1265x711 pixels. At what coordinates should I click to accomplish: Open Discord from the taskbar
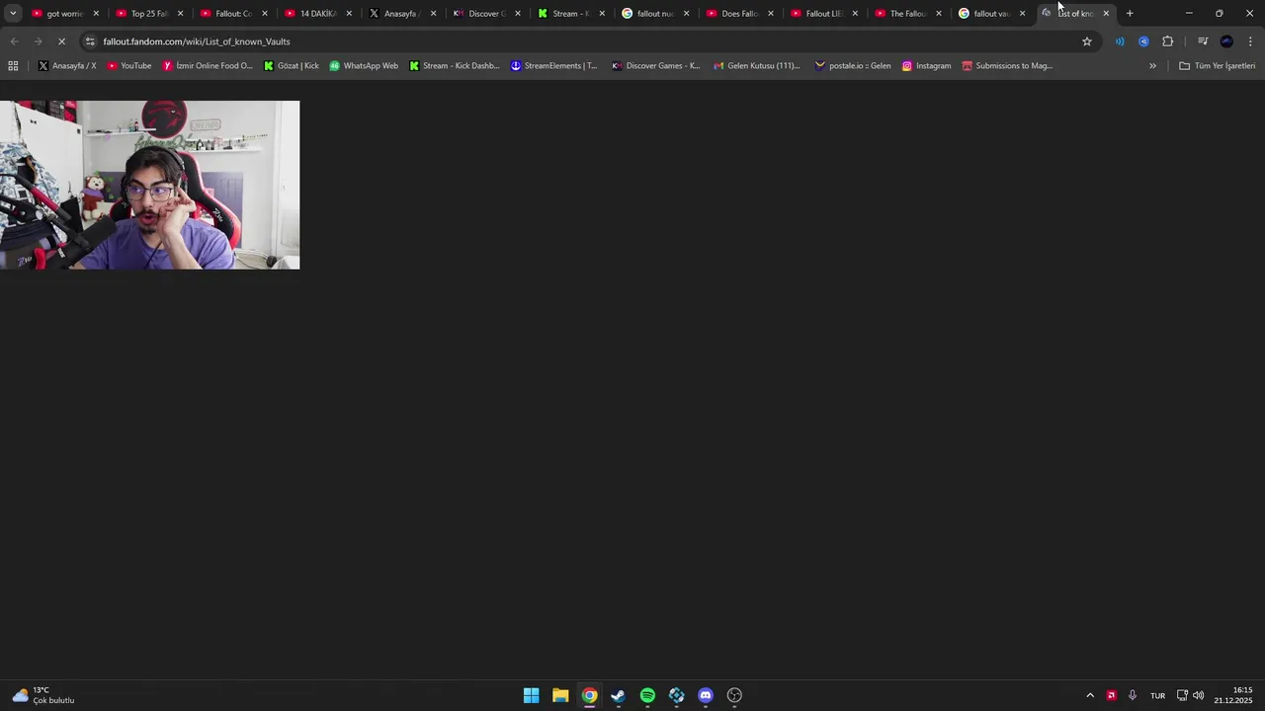coord(706,695)
